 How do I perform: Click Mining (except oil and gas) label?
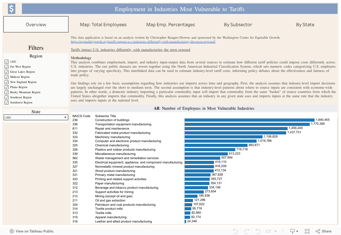pos(114,196)
